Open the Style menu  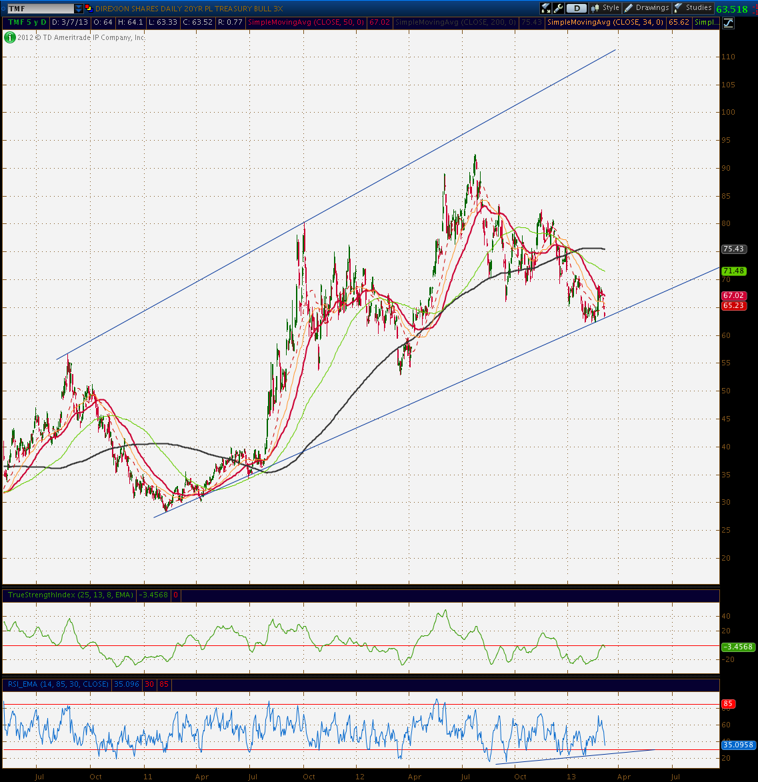click(x=605, y=8)
